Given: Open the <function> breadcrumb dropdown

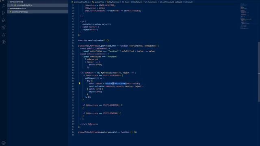Looking at the screenshot, I should point(152,2).
